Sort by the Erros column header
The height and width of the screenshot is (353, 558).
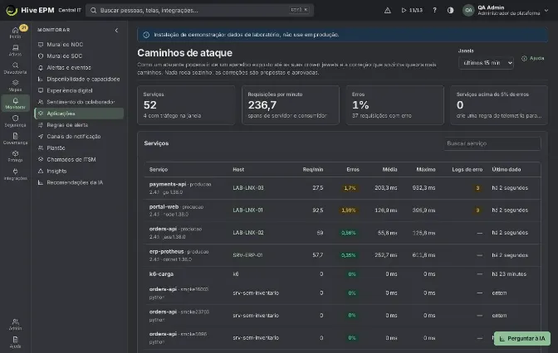pyautogui.click(x=353, y=169)
